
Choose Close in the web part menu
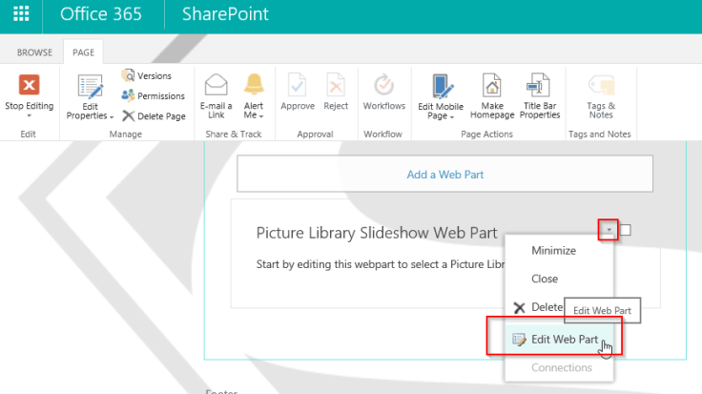(x=545, y=279)
